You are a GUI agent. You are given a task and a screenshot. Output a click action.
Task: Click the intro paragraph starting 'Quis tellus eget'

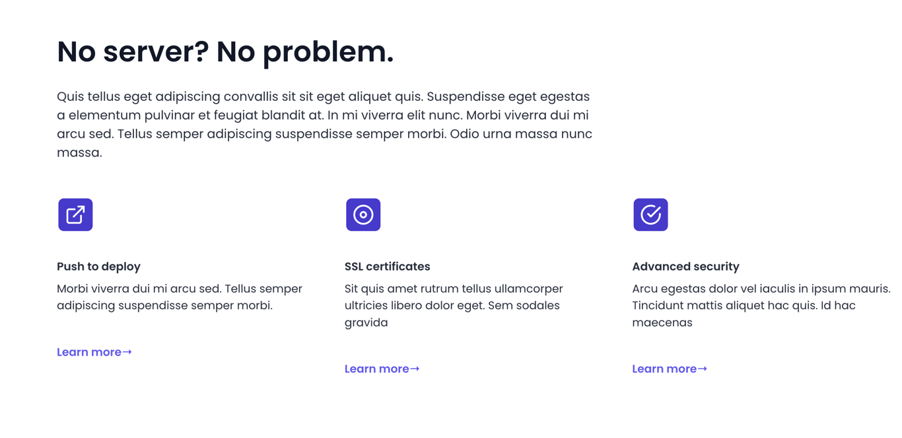click(324, 115)
